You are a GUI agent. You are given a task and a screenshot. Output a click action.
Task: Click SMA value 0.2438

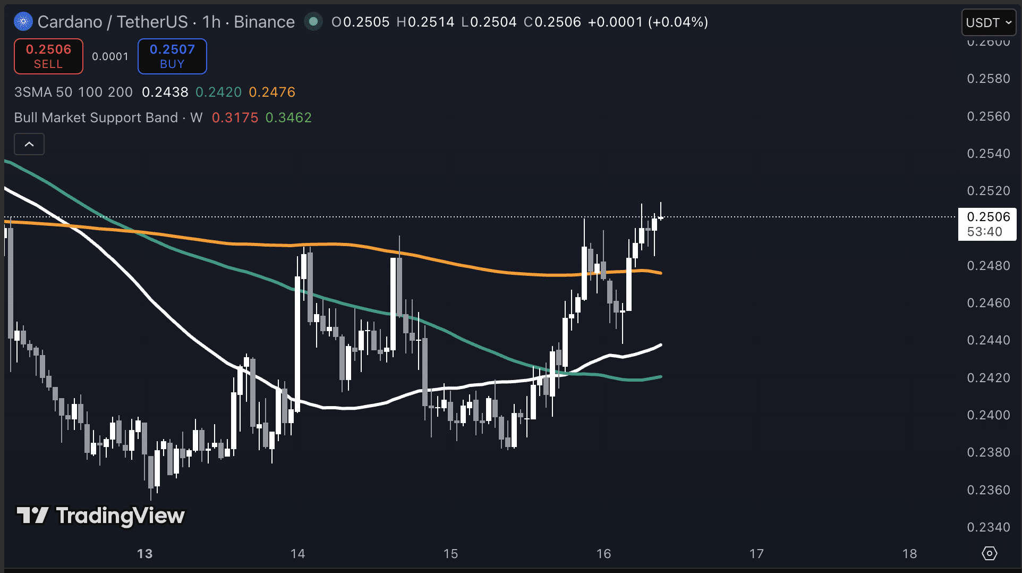click(x=165, y=92)
